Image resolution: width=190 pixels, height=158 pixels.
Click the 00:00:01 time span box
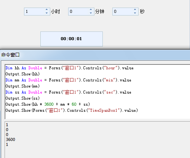72,39
